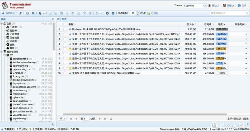Increase auto-refresh interval with the up stepper

pos(138,12)
